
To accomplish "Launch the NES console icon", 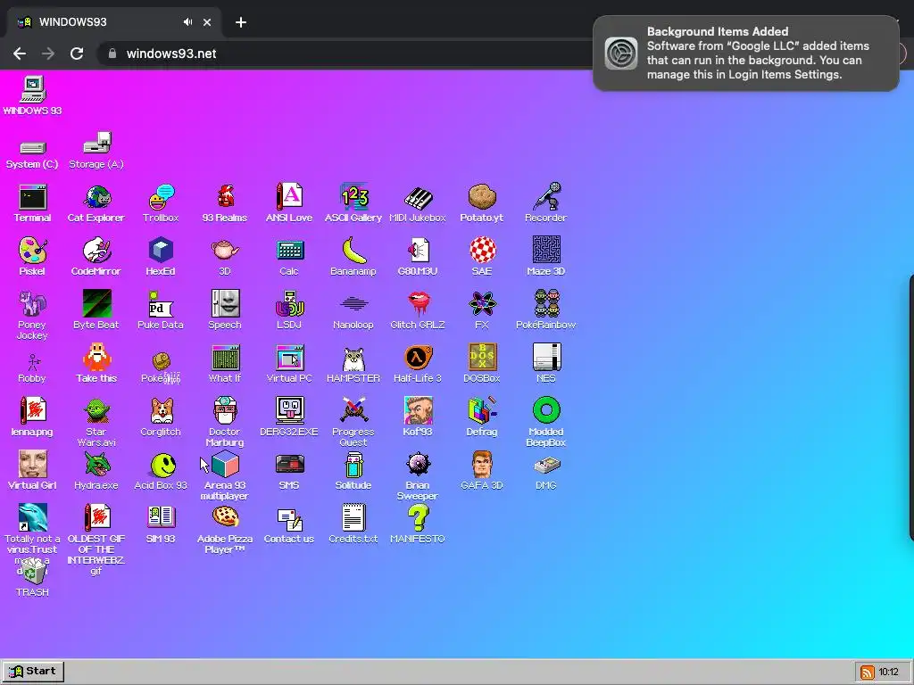I will point(545,357).
